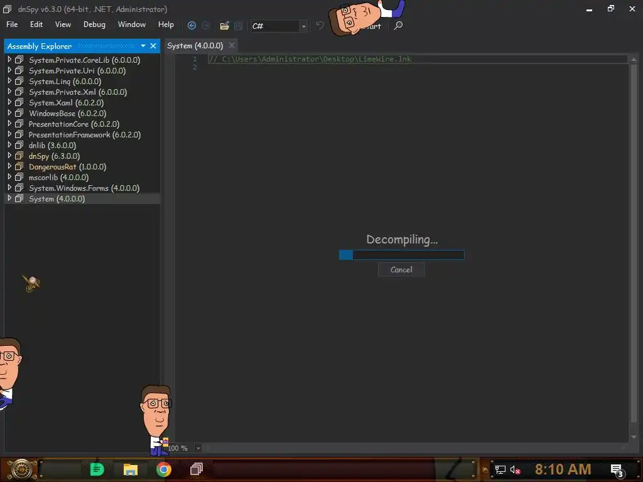This screenshot has height=482, width=643.
Task: Click the editor vertical scrollbar
Action: coord(634,248)
